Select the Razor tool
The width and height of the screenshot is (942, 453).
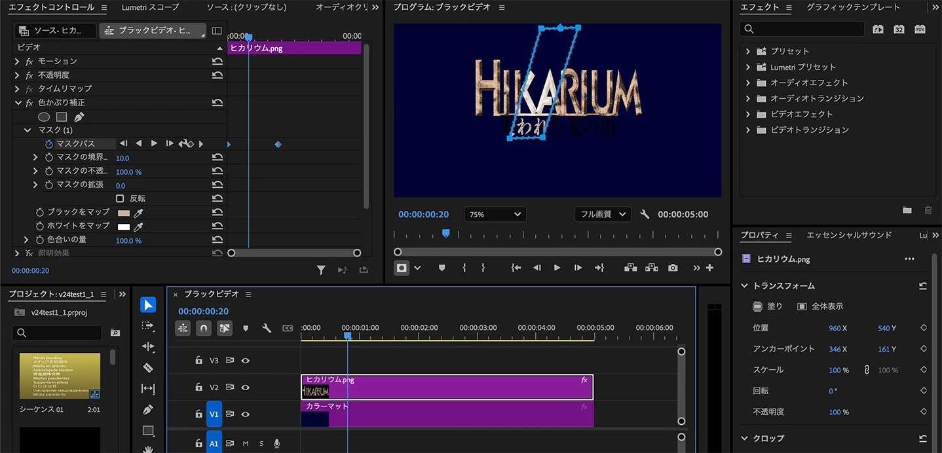pyautogui.click(x=148, y=368)
